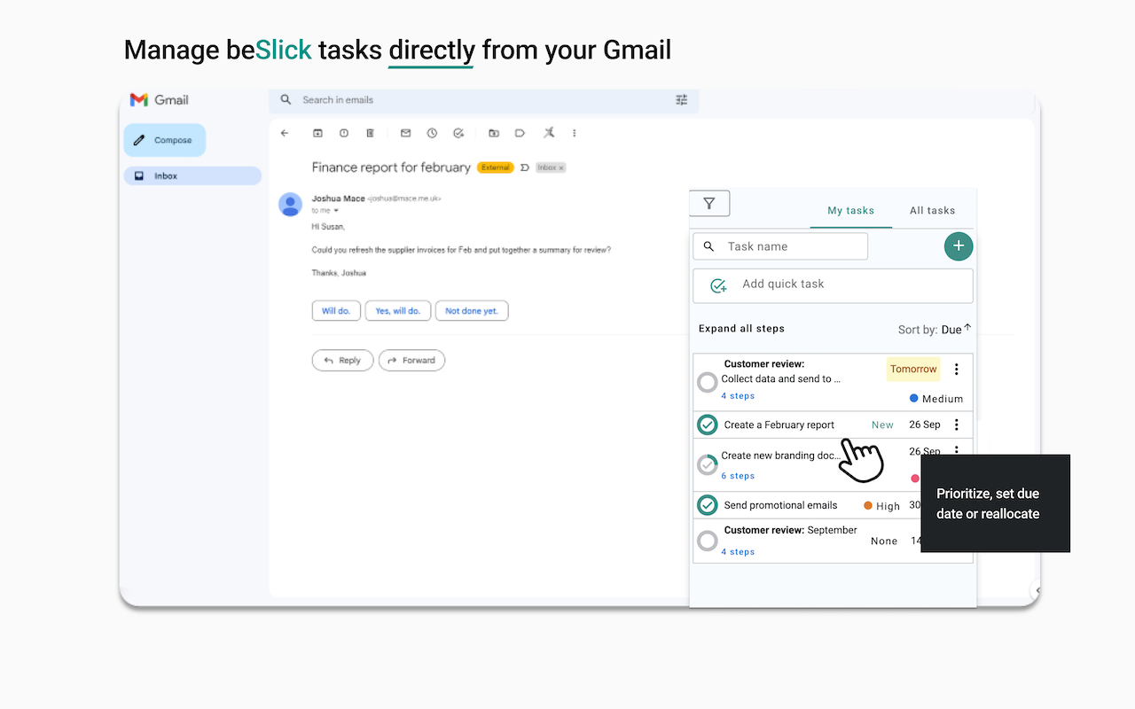Uncheck 'Send promotional emails' completion circle
1135x709 pixels.
(707, 504)
